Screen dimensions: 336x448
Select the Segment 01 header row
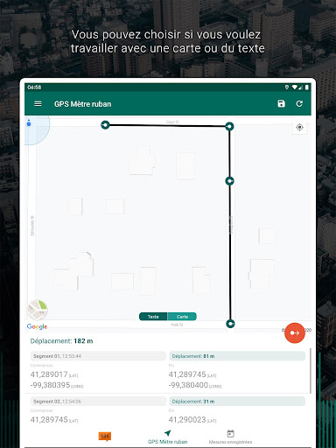click(x=98, y=356)
